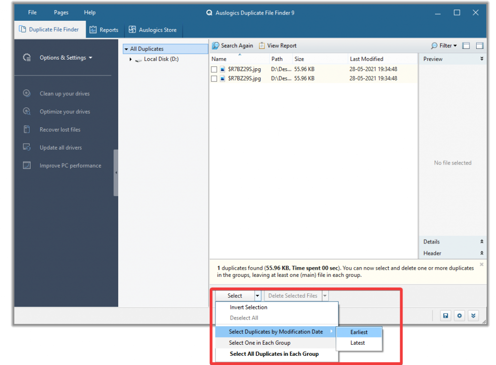Open the Delete Selected Files dropdown arrow

tap(325, 296)
